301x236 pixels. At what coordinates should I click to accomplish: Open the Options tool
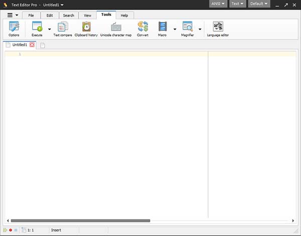(x=14, y=28)
